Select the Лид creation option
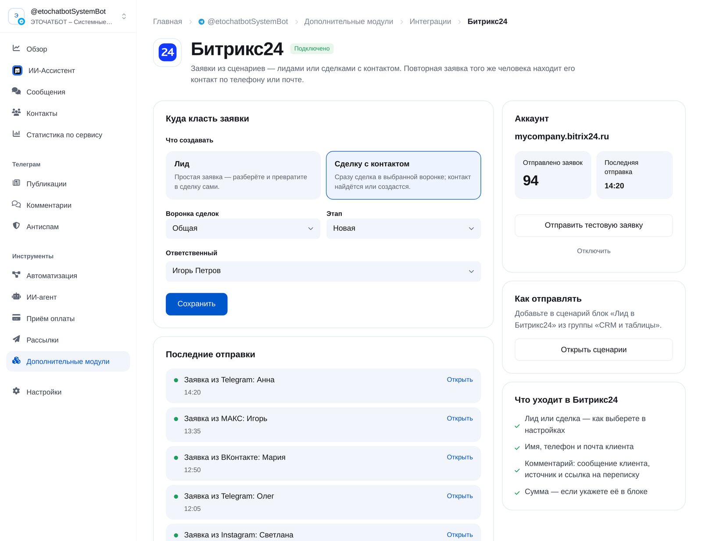This screenshot has width=702, height=541. click(x=243, y=175)
